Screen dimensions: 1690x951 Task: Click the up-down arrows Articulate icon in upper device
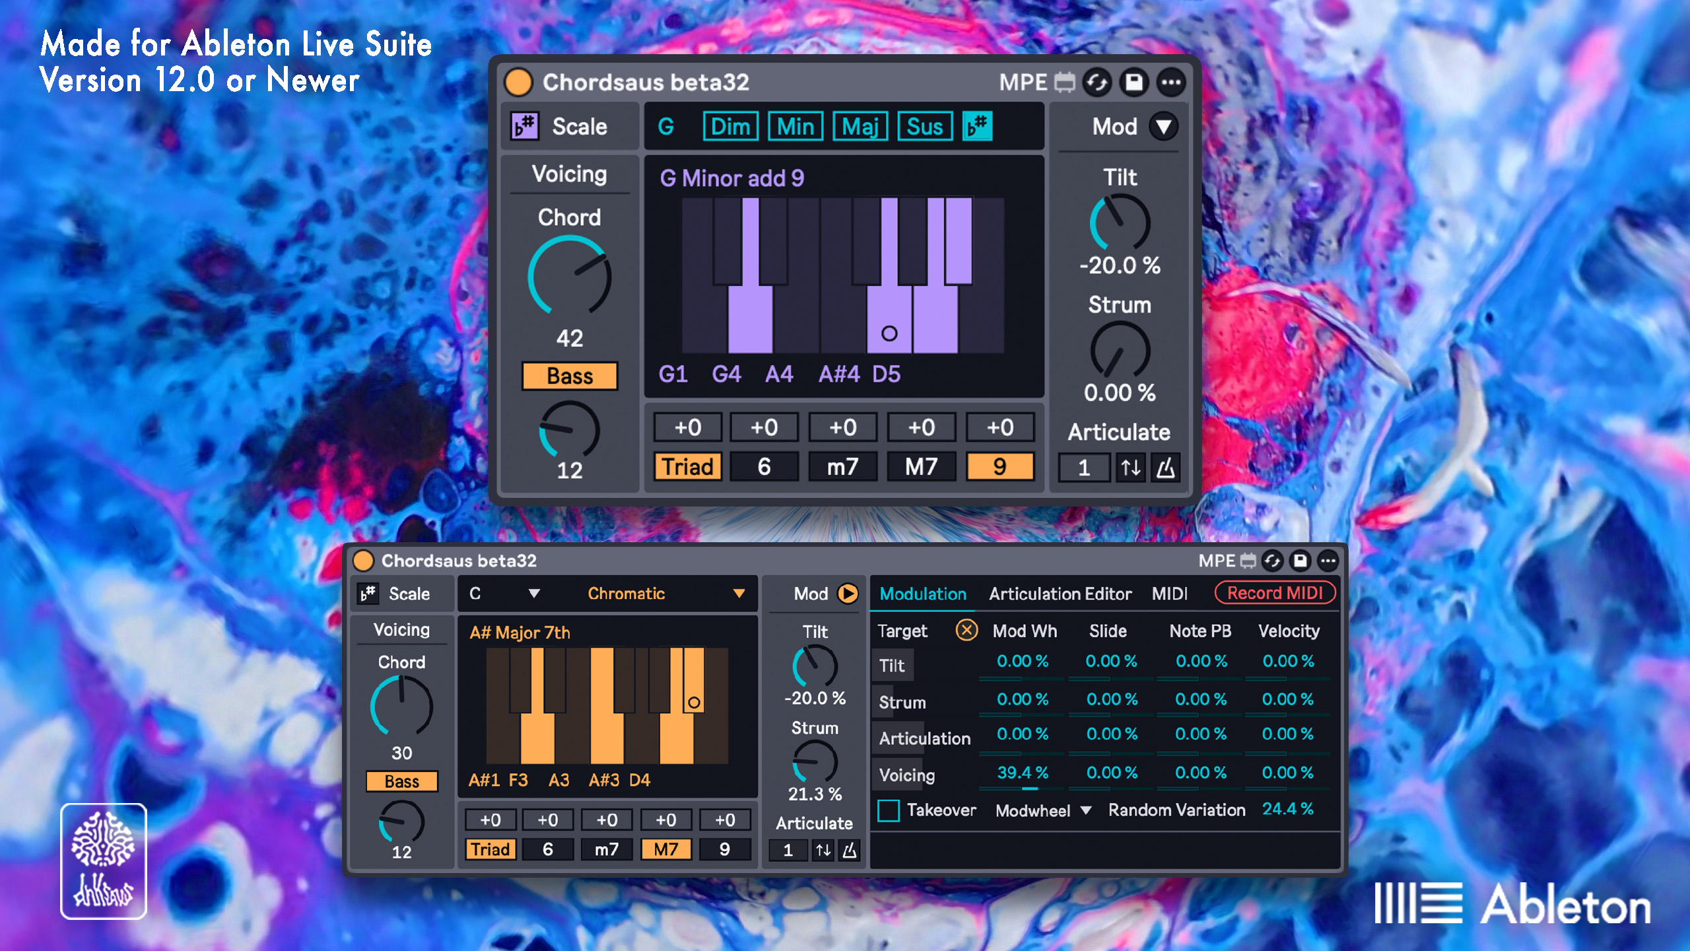pyautogui.click(x=1130, y=468)
